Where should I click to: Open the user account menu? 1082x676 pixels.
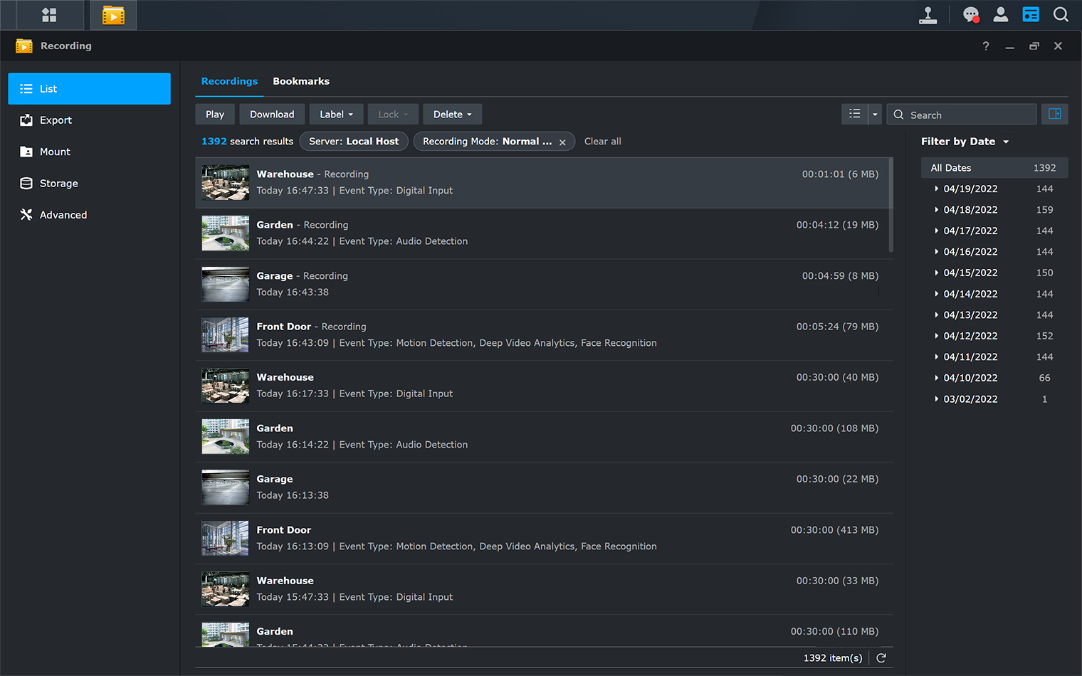point(1001,14)
